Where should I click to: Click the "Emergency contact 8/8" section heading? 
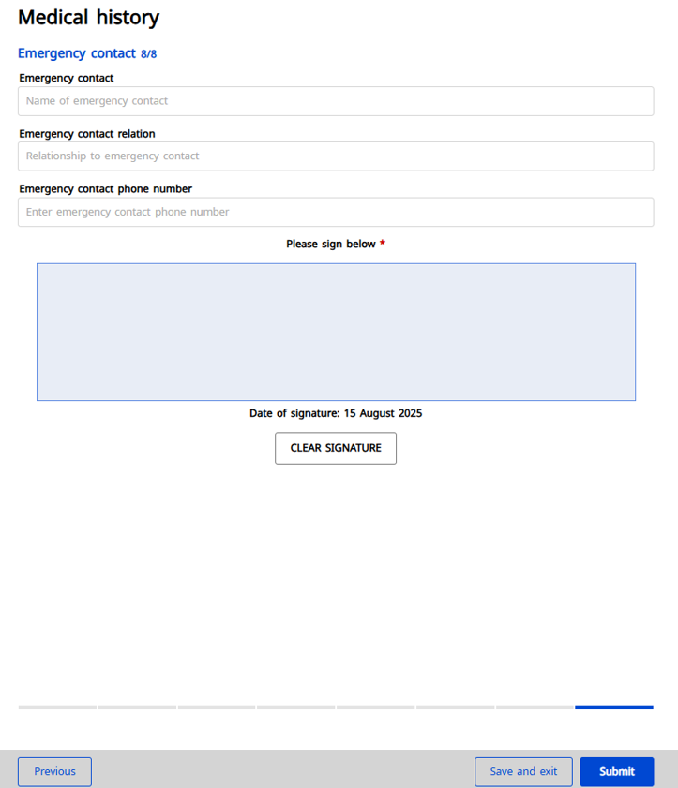tap(87, 53)
